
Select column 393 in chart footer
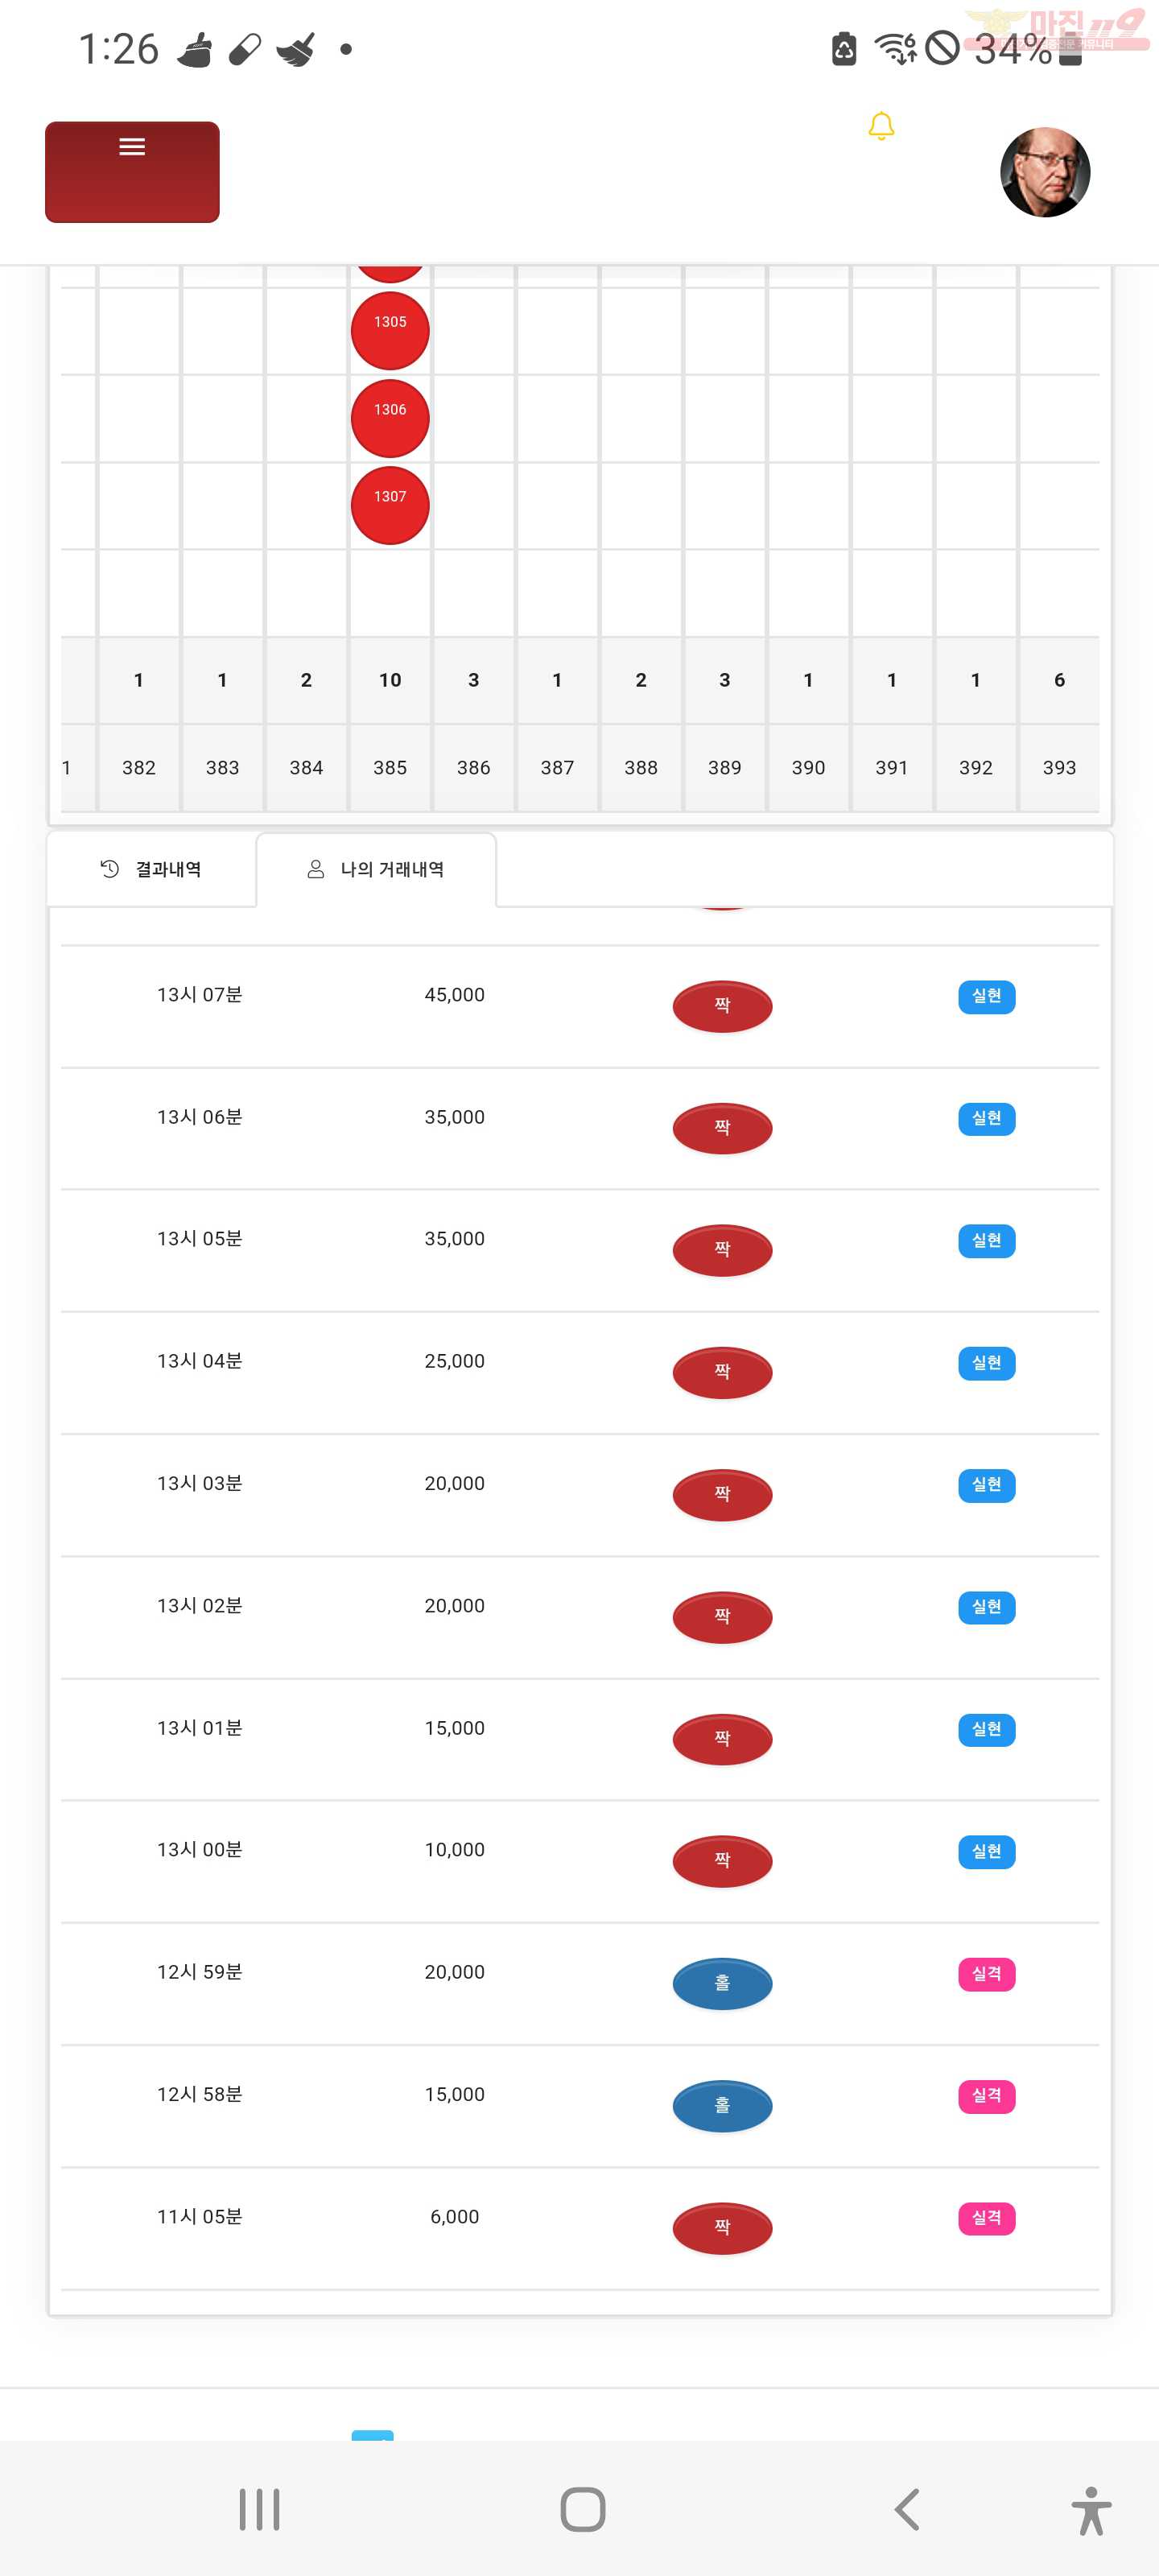1059,767
